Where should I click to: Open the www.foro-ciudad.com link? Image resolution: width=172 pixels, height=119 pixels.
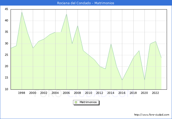point(152,115)
